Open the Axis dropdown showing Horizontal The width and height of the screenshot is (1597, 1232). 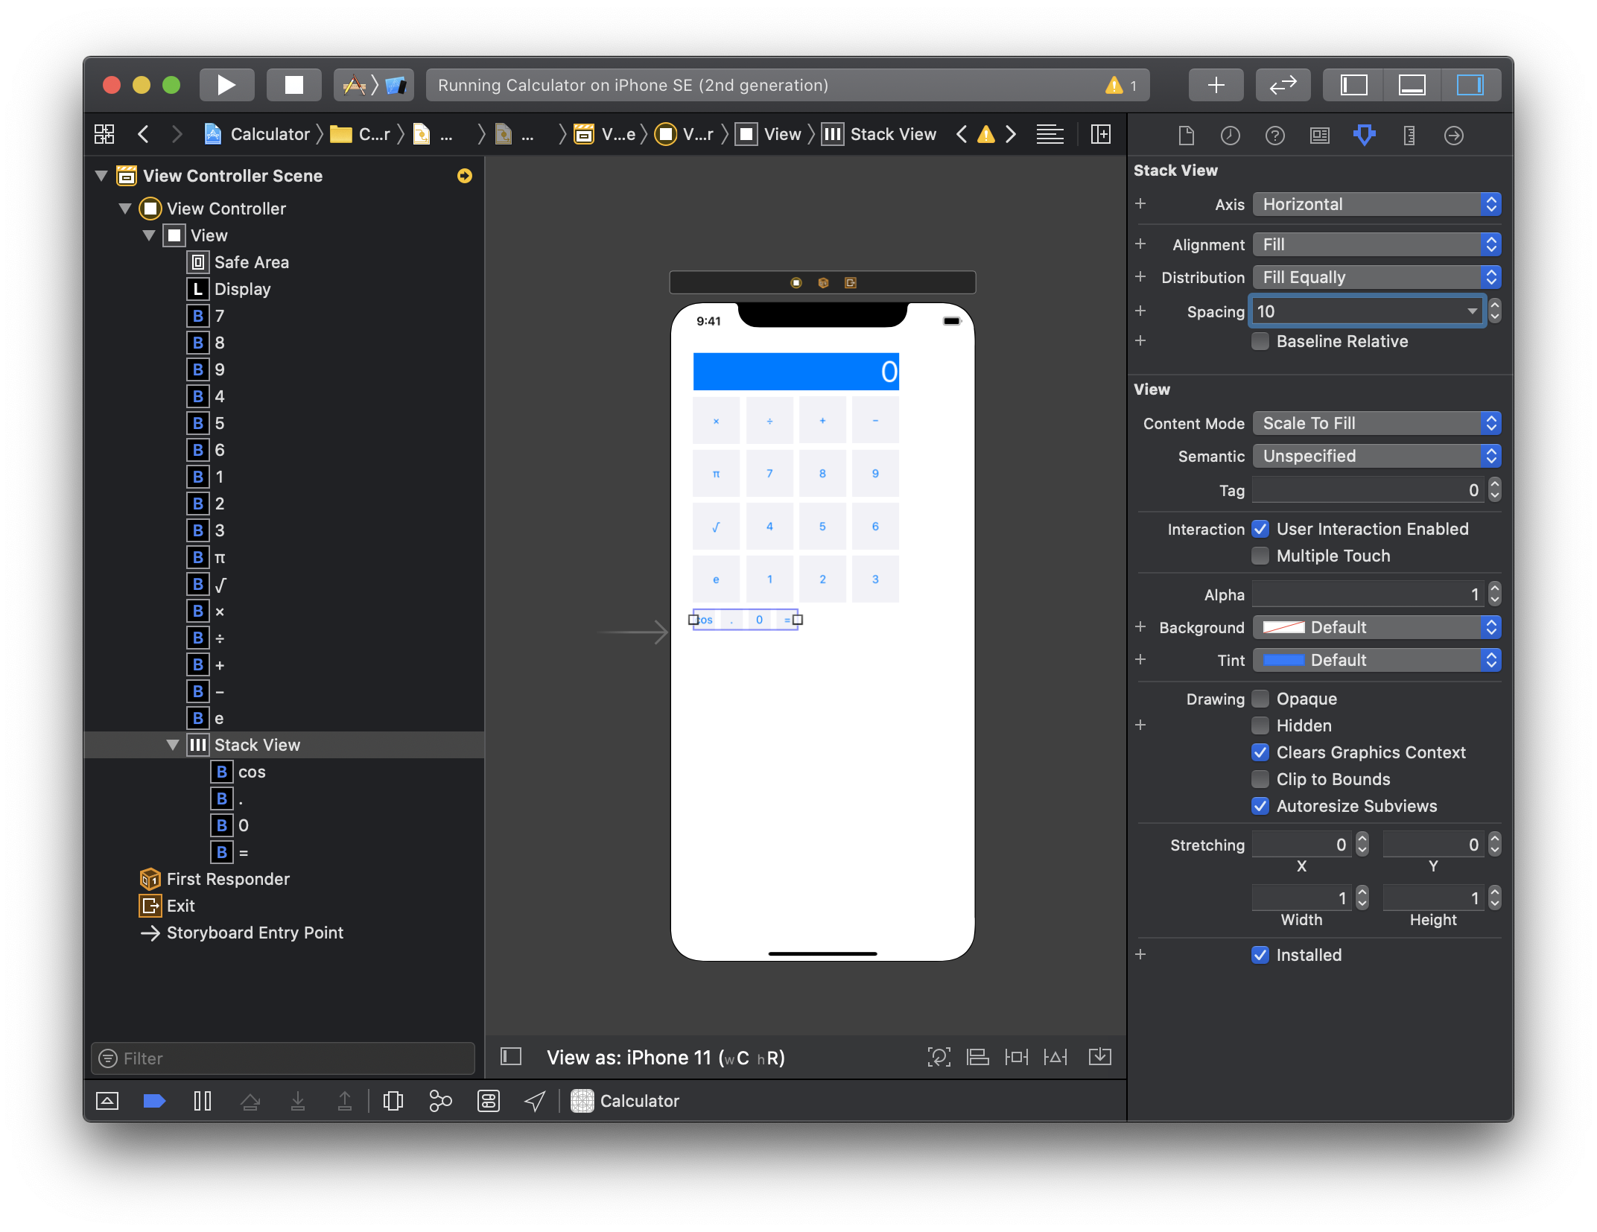point(1377,204)
